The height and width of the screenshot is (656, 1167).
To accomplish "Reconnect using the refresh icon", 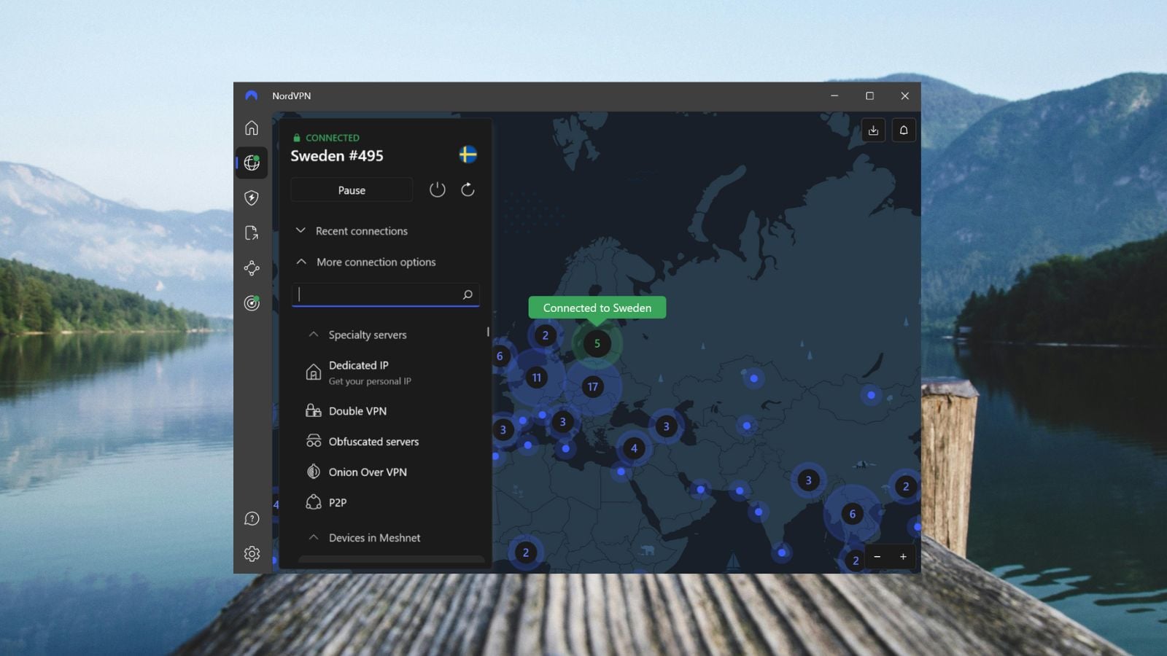I will pos(468,190).
